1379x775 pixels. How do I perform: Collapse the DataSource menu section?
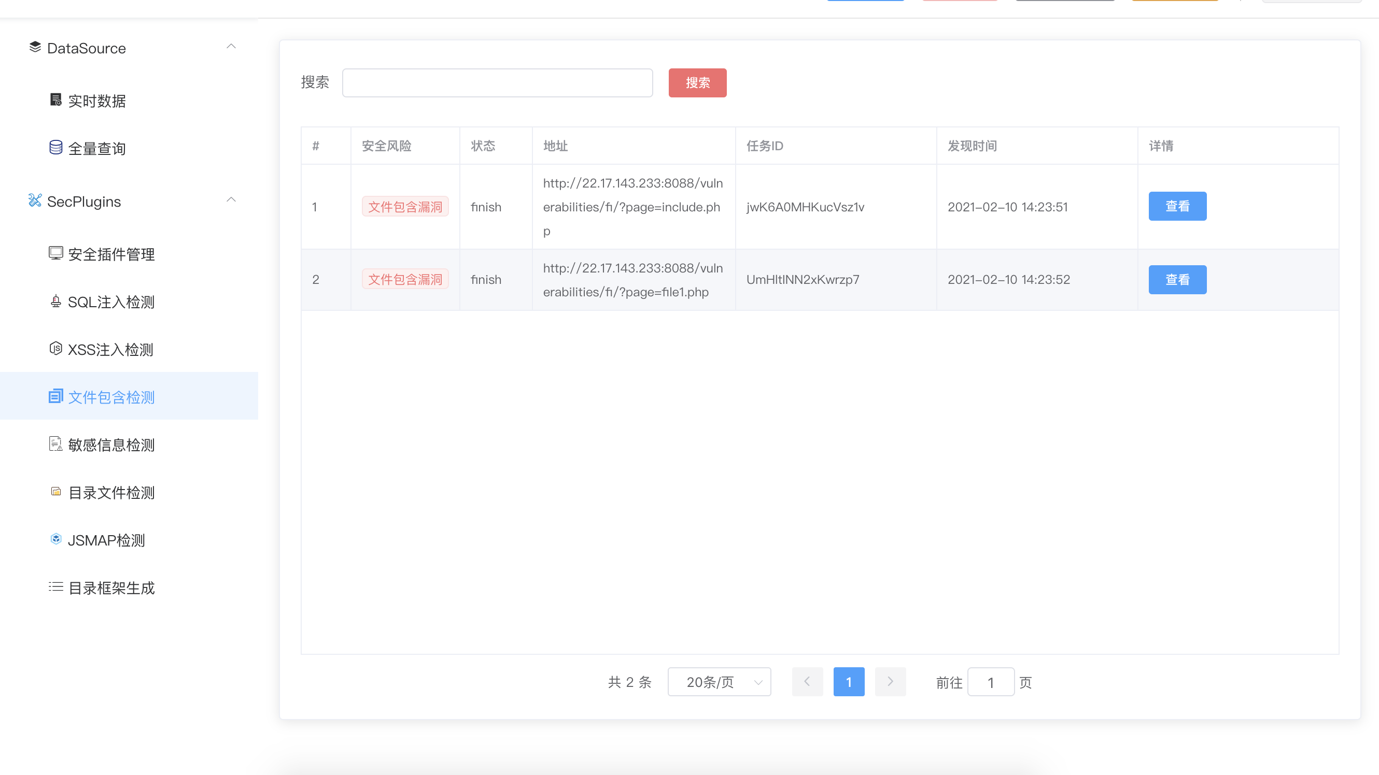click(x=231, y=47)
